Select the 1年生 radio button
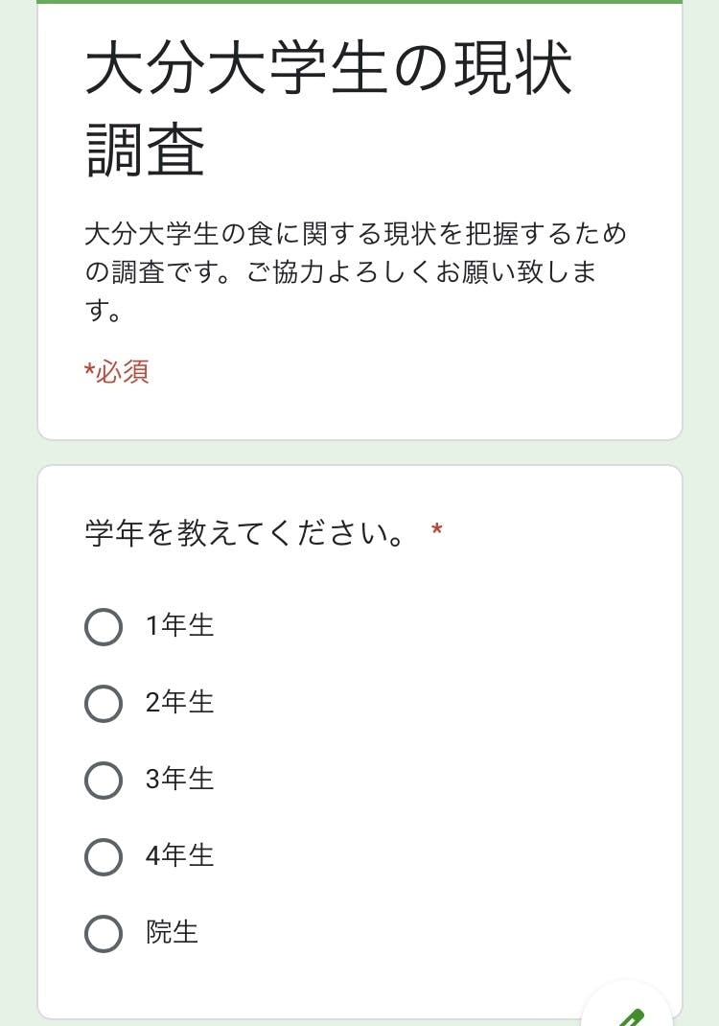Screen dimensions: 719x1026 click(x=104, y=626)
